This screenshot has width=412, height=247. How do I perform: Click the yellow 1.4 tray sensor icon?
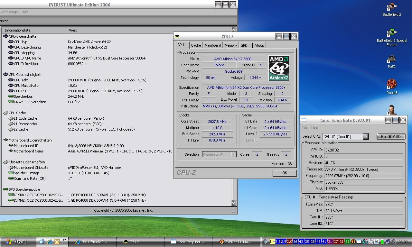(x=272, y=242)
